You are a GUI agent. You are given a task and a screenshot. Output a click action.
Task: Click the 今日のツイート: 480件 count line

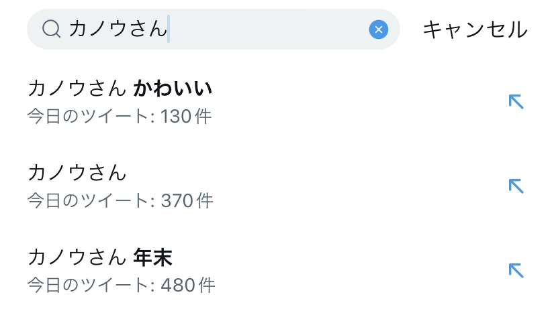(x=121, y=285)
